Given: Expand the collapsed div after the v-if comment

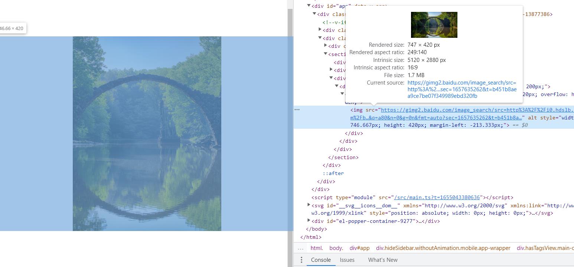Looking at the screenshot, I should click(320, 30).
